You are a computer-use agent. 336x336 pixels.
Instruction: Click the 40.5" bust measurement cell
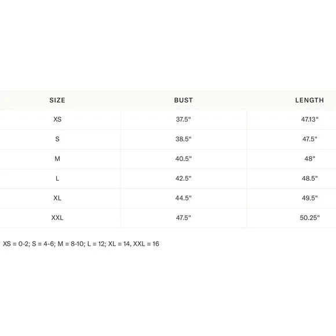pos(184,159)
